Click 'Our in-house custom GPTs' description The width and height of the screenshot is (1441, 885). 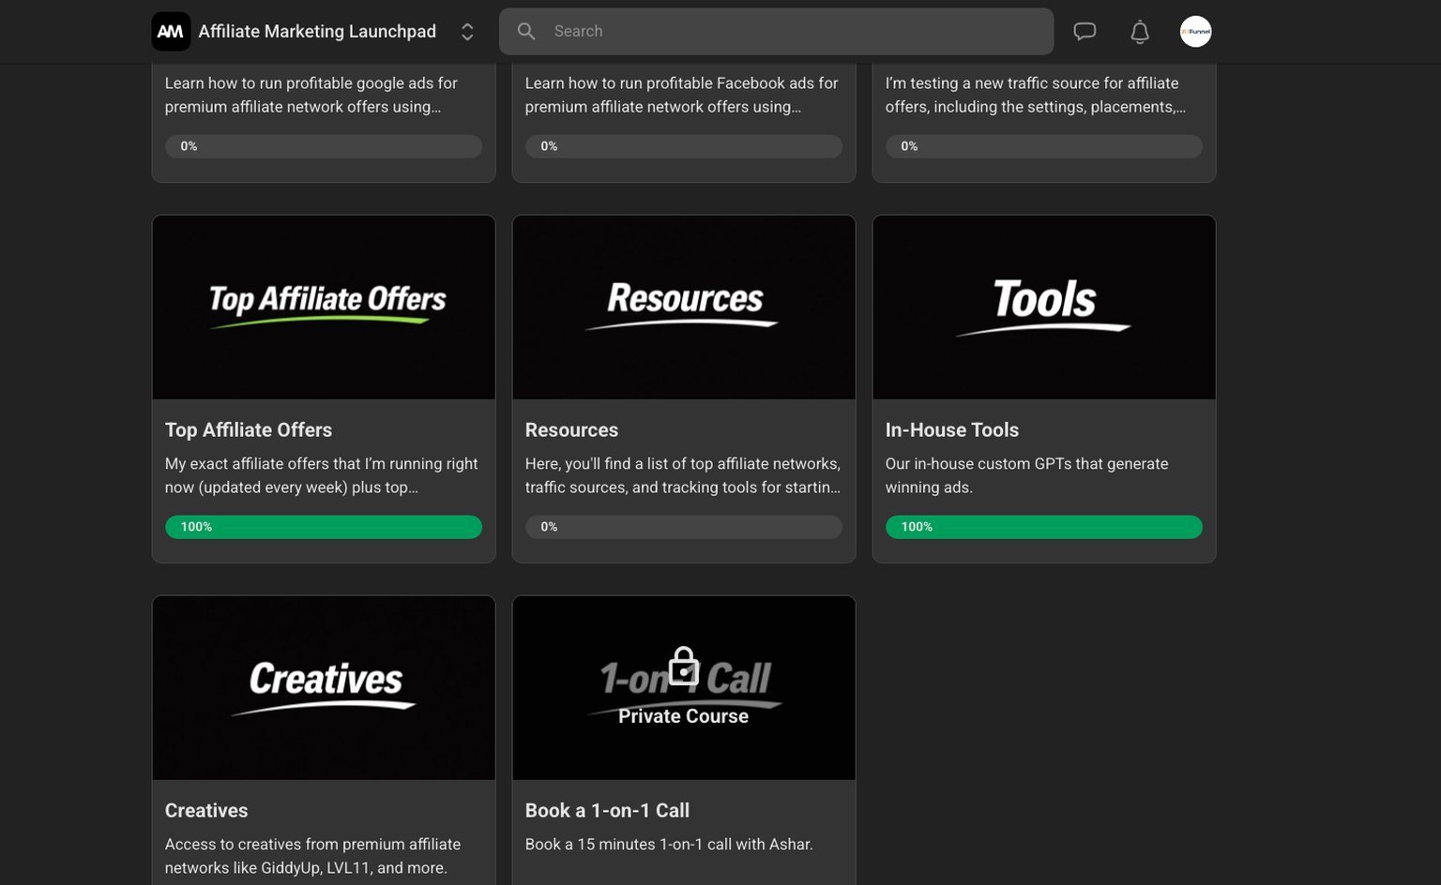tap(1027, 475)
